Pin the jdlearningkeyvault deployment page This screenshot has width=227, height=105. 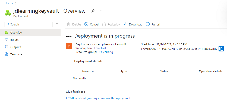coord(93,11)
